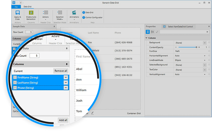Click the Data Grid help icon

(84, 12)
